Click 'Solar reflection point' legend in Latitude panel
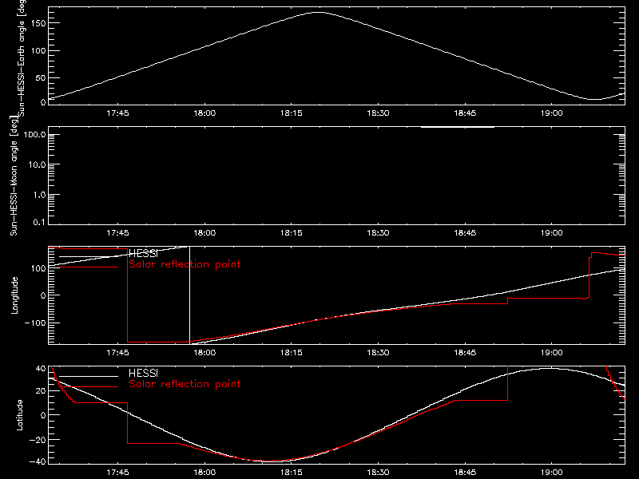The width and height of the screenshot is (639, 479). [x=185, y=384]
